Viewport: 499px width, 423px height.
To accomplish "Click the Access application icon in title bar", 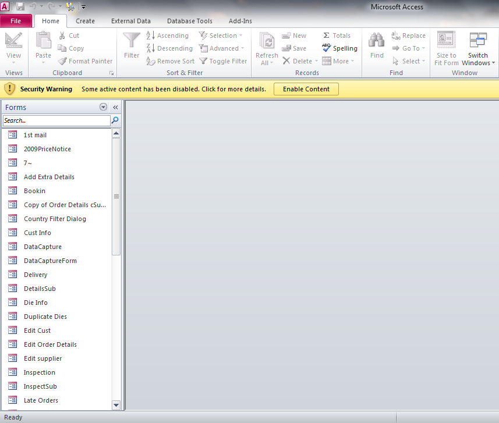I will click(5, 6).
